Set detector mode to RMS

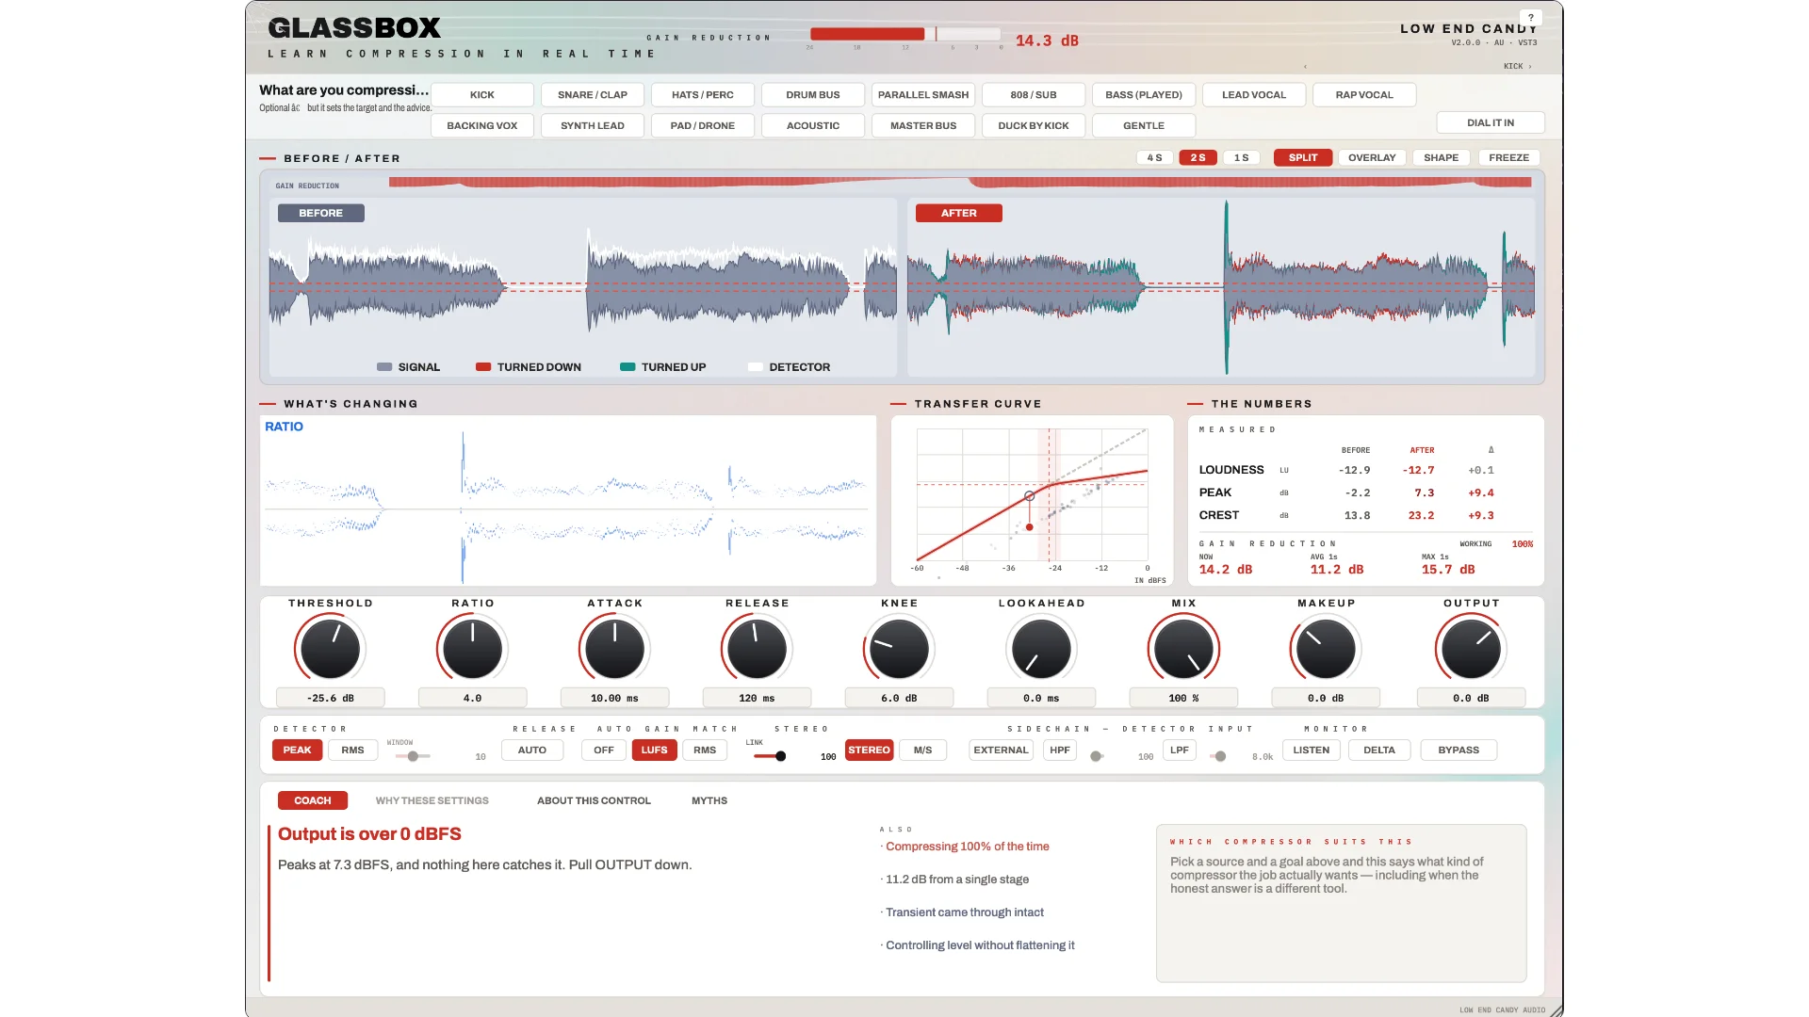353,751
